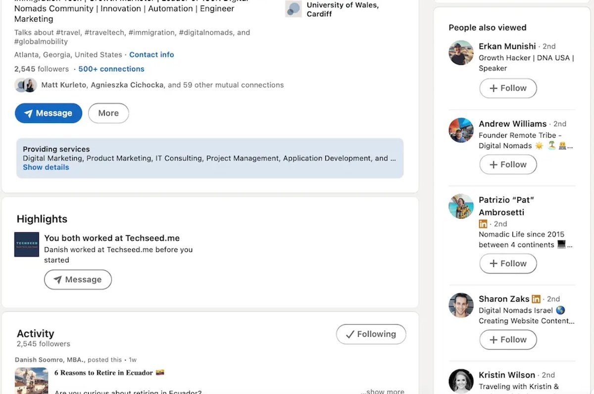Viewport: 594px width, 394px height.
Task: Click LinkedIn premium badge beside Sharon Zaks
Action: pos(536,299)
